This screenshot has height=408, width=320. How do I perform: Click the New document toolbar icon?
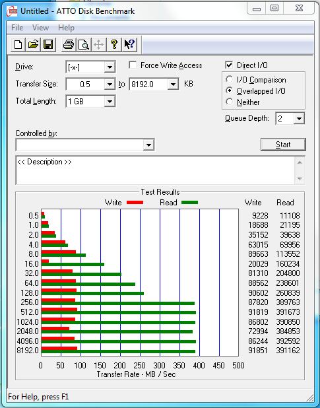(x=18, y=44)
